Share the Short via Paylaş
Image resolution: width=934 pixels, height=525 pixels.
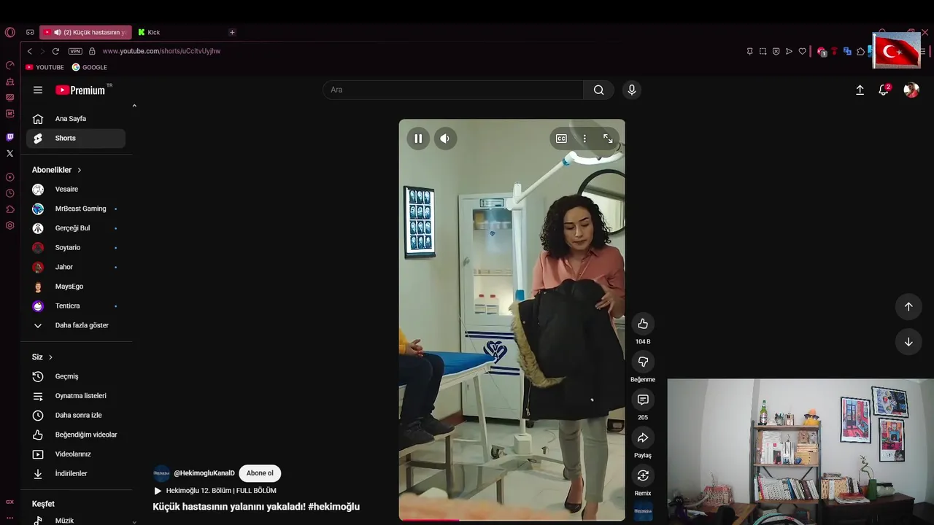(x=643, y=437)
